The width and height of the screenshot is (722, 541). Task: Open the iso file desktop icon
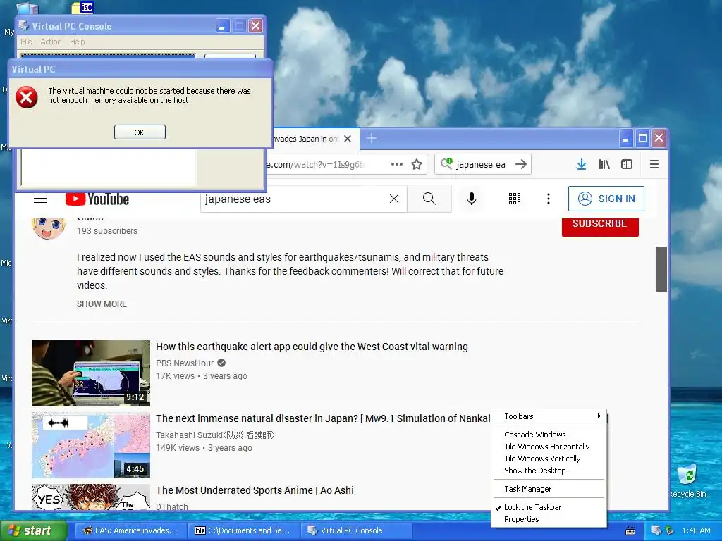(83, 7)
